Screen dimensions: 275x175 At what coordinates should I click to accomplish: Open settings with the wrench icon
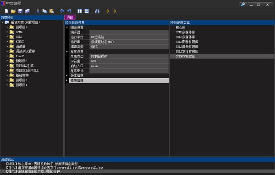click(243, 5)
